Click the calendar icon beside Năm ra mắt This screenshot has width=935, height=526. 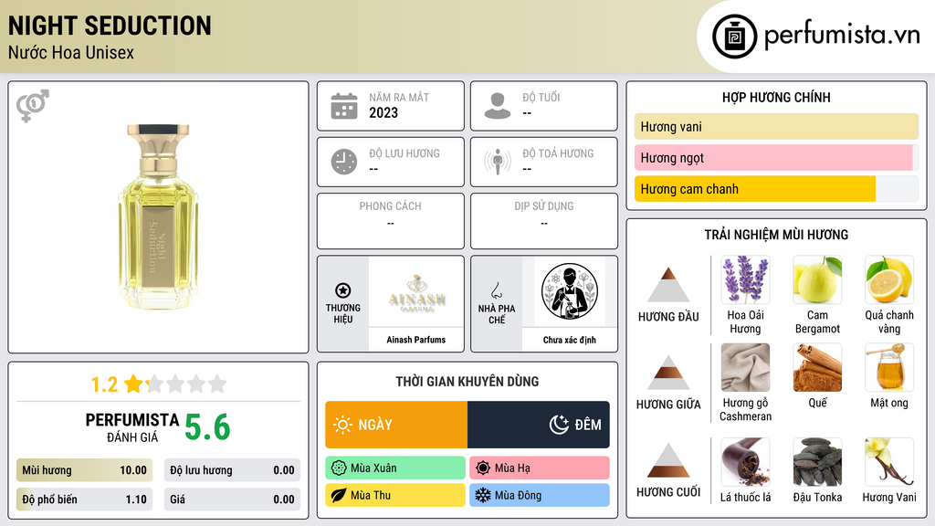click(x=344, y=106)
